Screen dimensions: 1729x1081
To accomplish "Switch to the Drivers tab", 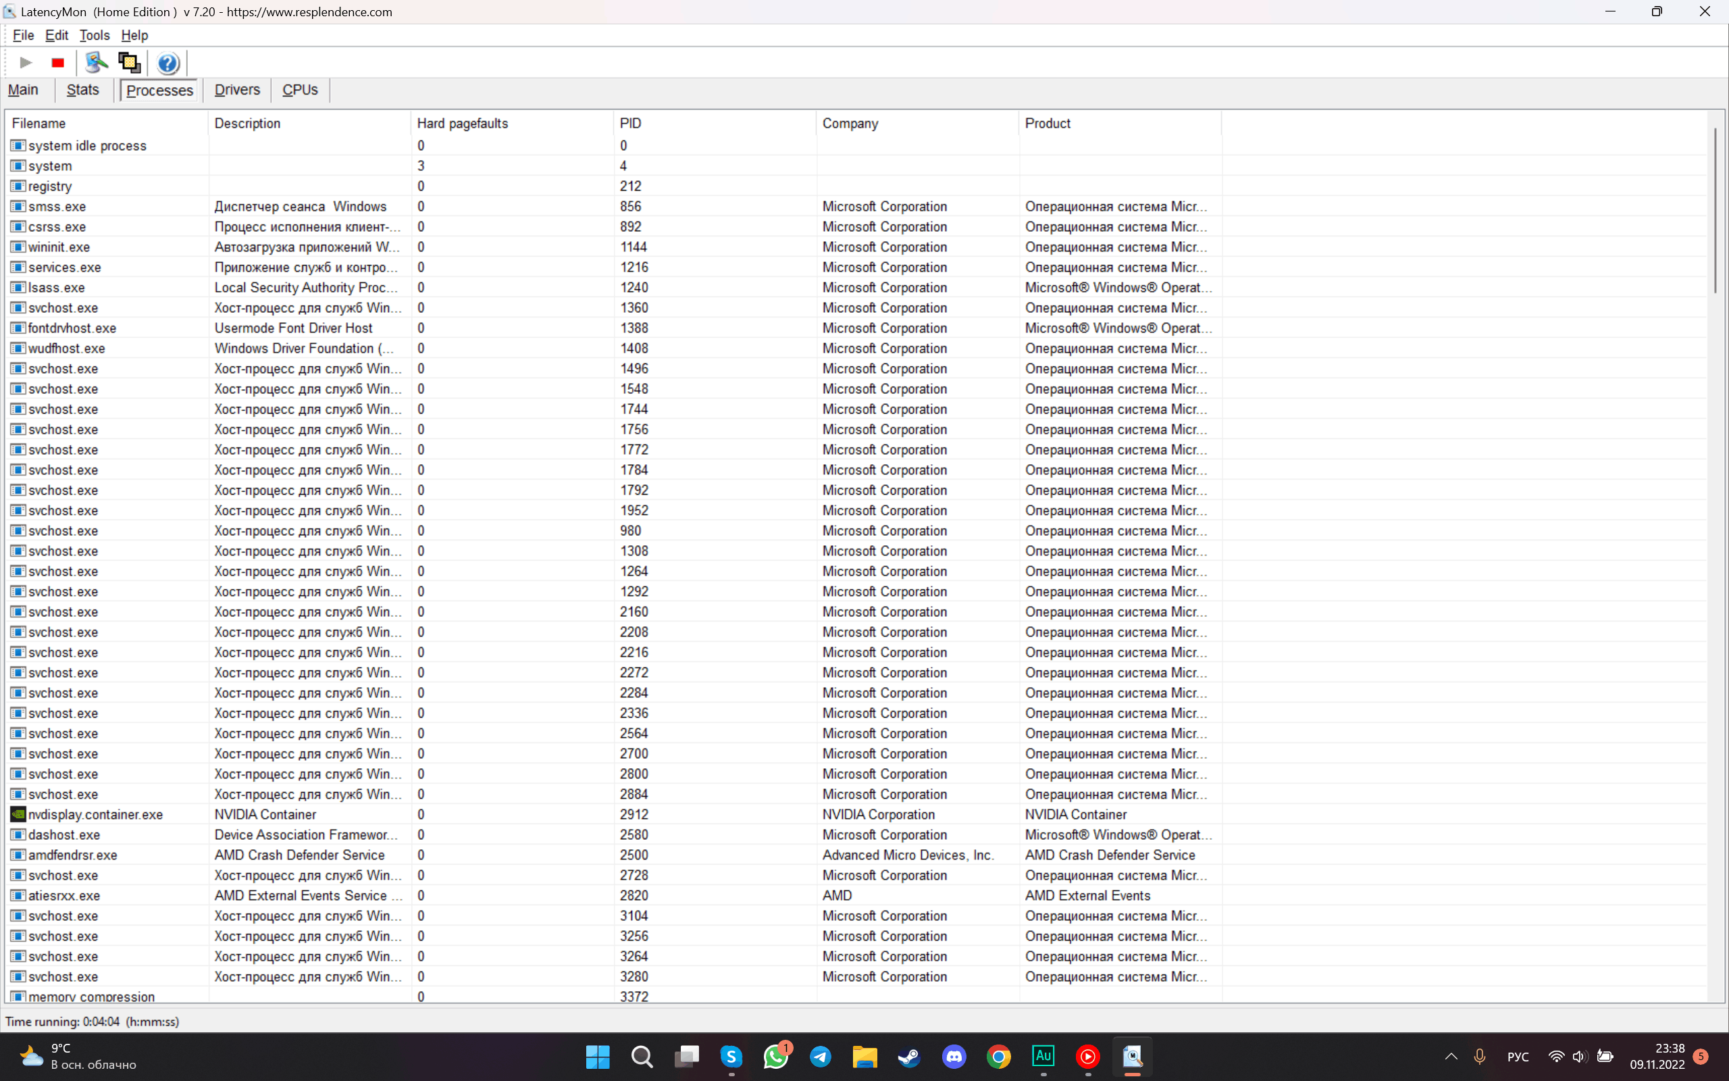I will tap(237, 90).
